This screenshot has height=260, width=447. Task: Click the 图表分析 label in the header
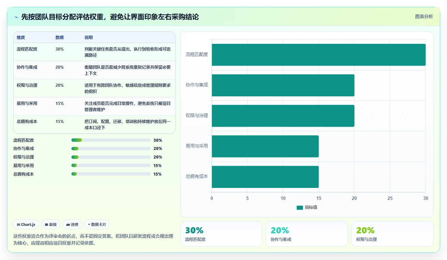[x=424, y=16]
